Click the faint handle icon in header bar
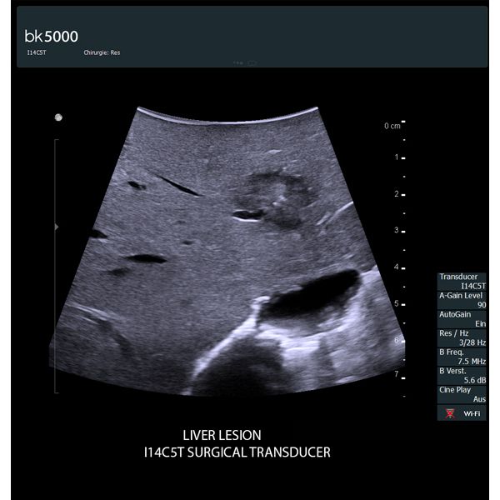Image resolution: width=500 pixels, height=500 pixels. pos(245,63)
